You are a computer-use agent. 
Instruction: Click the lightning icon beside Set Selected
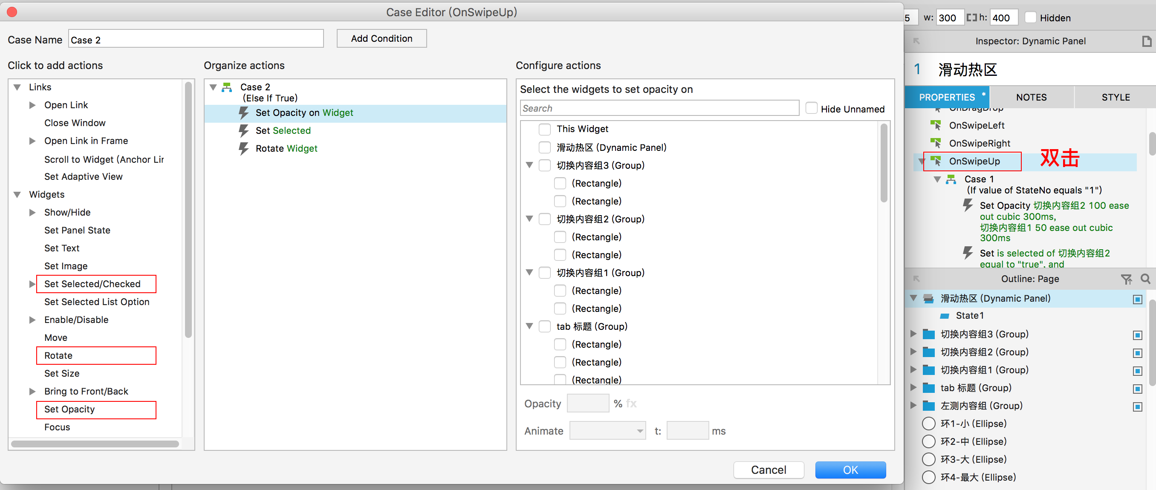pos(244,130)
